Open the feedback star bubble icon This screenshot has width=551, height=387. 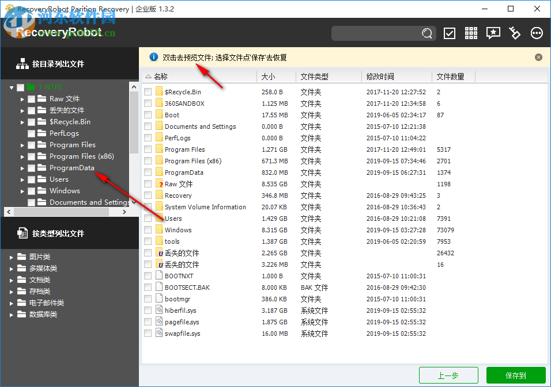click(493, 33)
